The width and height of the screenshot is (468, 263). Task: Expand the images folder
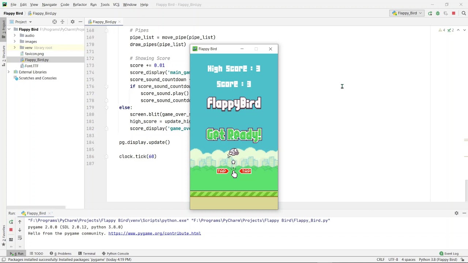tap(15, 42)
